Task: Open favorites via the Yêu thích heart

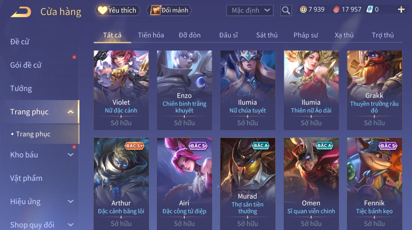Action: click(x=117, y=10)
